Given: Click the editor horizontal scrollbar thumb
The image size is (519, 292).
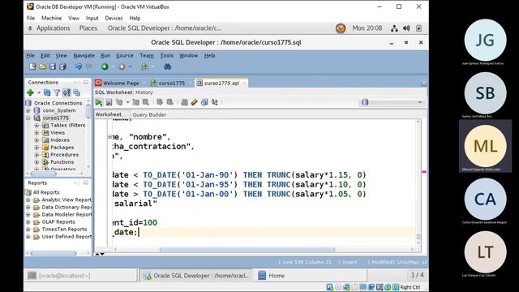Looking at the screenshot, I should pos(247,249).
